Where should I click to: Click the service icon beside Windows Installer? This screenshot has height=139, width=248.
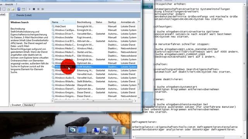(53, 37)
